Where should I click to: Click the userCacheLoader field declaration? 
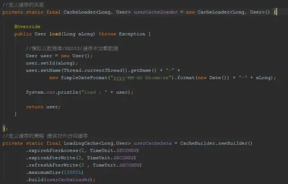156,12
